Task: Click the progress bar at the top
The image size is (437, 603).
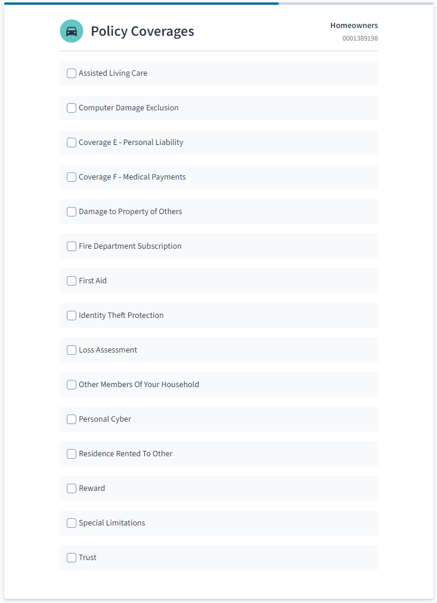Action: pos(219,4)
